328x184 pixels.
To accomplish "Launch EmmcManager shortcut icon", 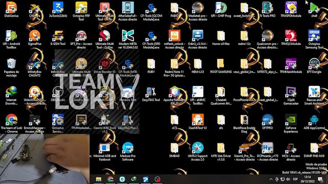I will coord(35,120).
